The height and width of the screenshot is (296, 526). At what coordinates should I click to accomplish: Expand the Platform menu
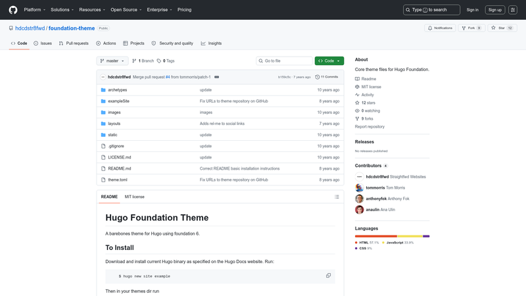[x=35, y=10]
